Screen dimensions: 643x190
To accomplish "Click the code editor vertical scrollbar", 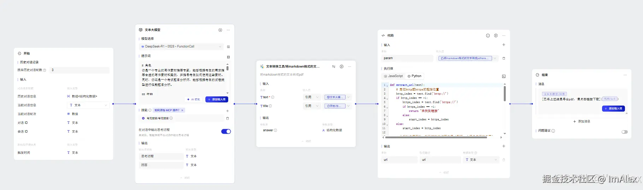I will pos(505,94).
